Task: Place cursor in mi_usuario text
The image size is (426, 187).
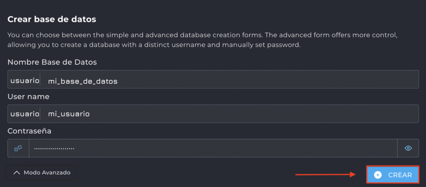Action: coord(69,114)
